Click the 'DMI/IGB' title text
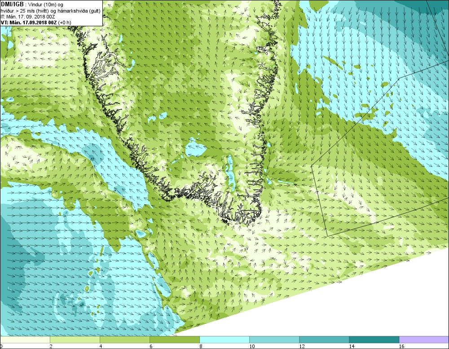The width and height of the screenshot is (449, 349). 12,4
